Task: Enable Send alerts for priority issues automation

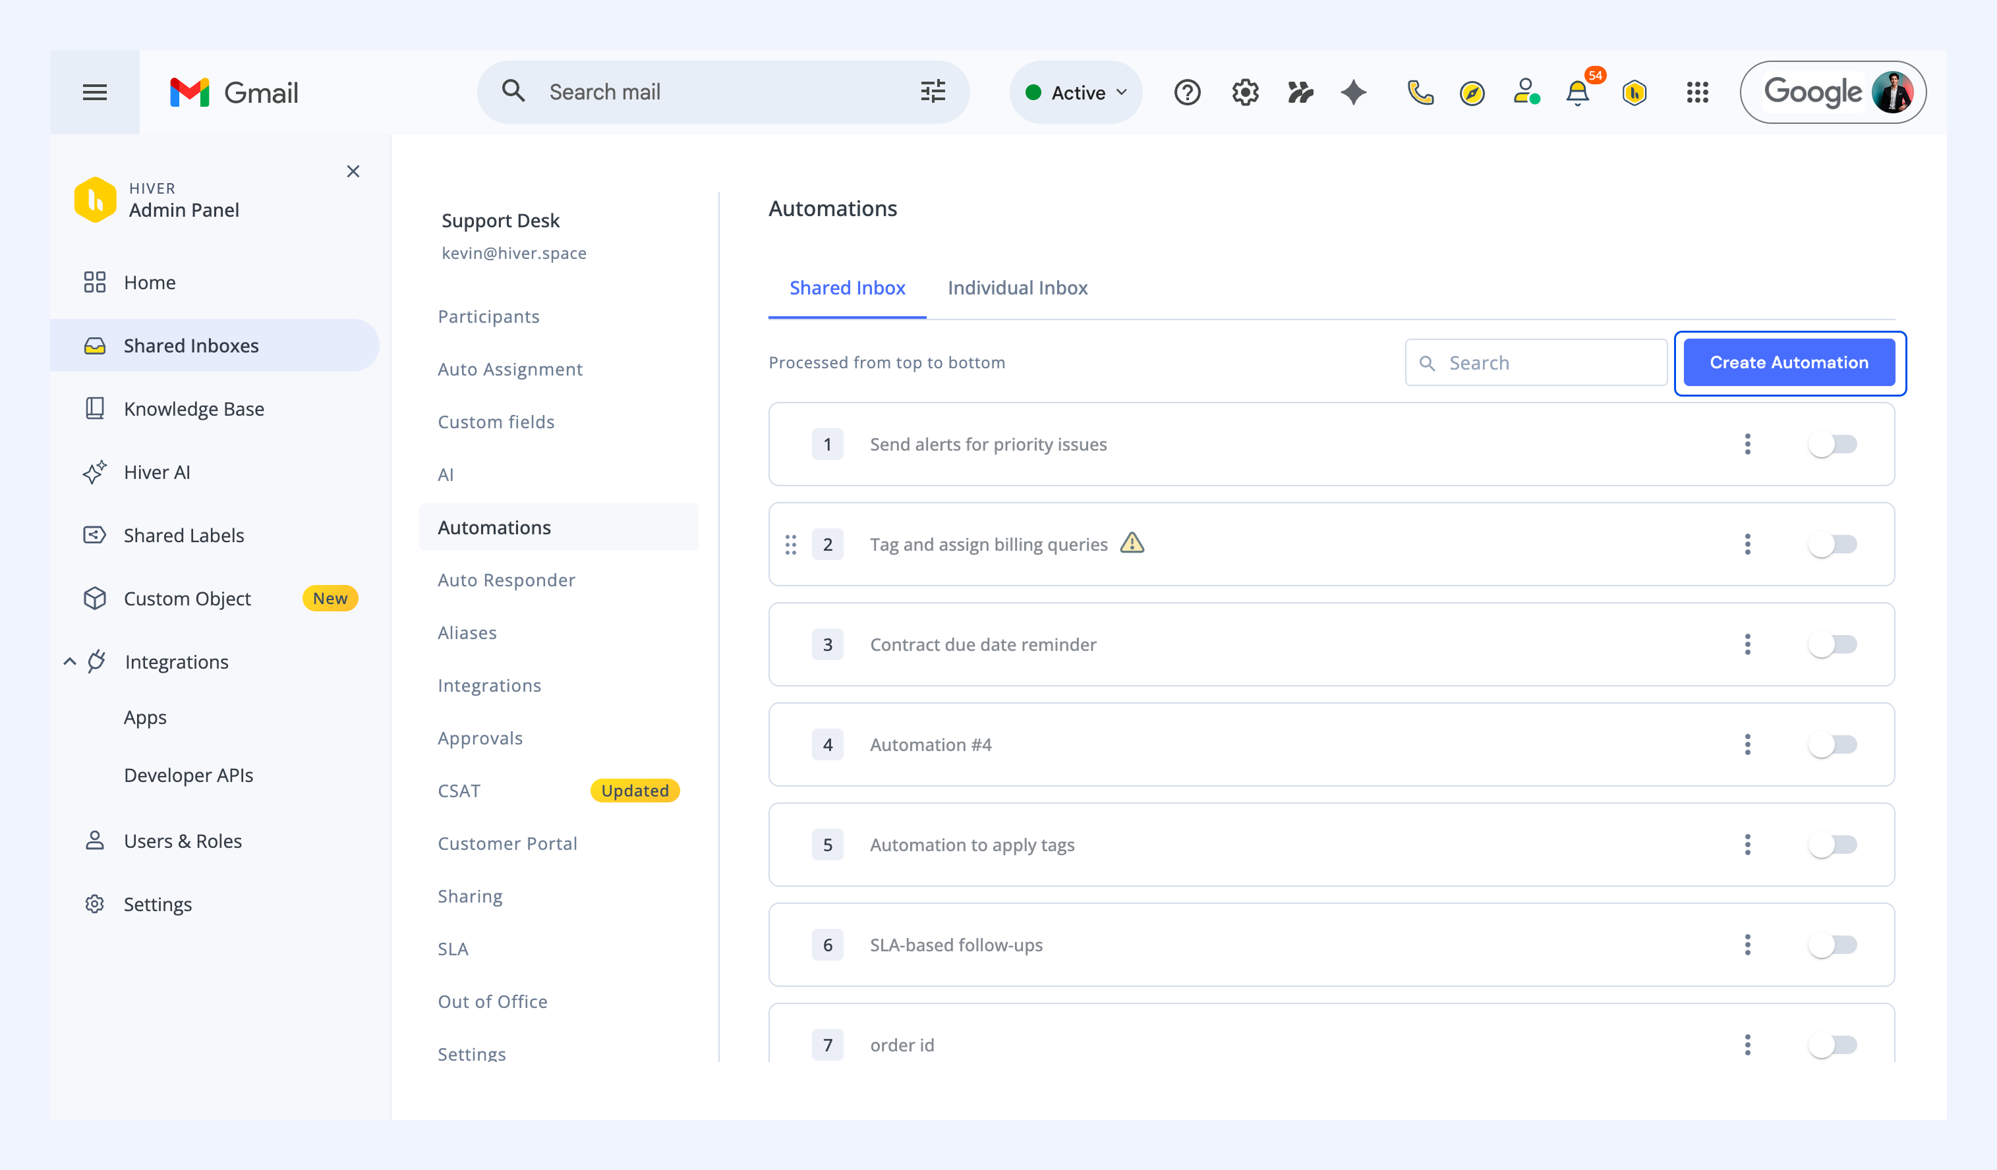Action: [1832, 445]
